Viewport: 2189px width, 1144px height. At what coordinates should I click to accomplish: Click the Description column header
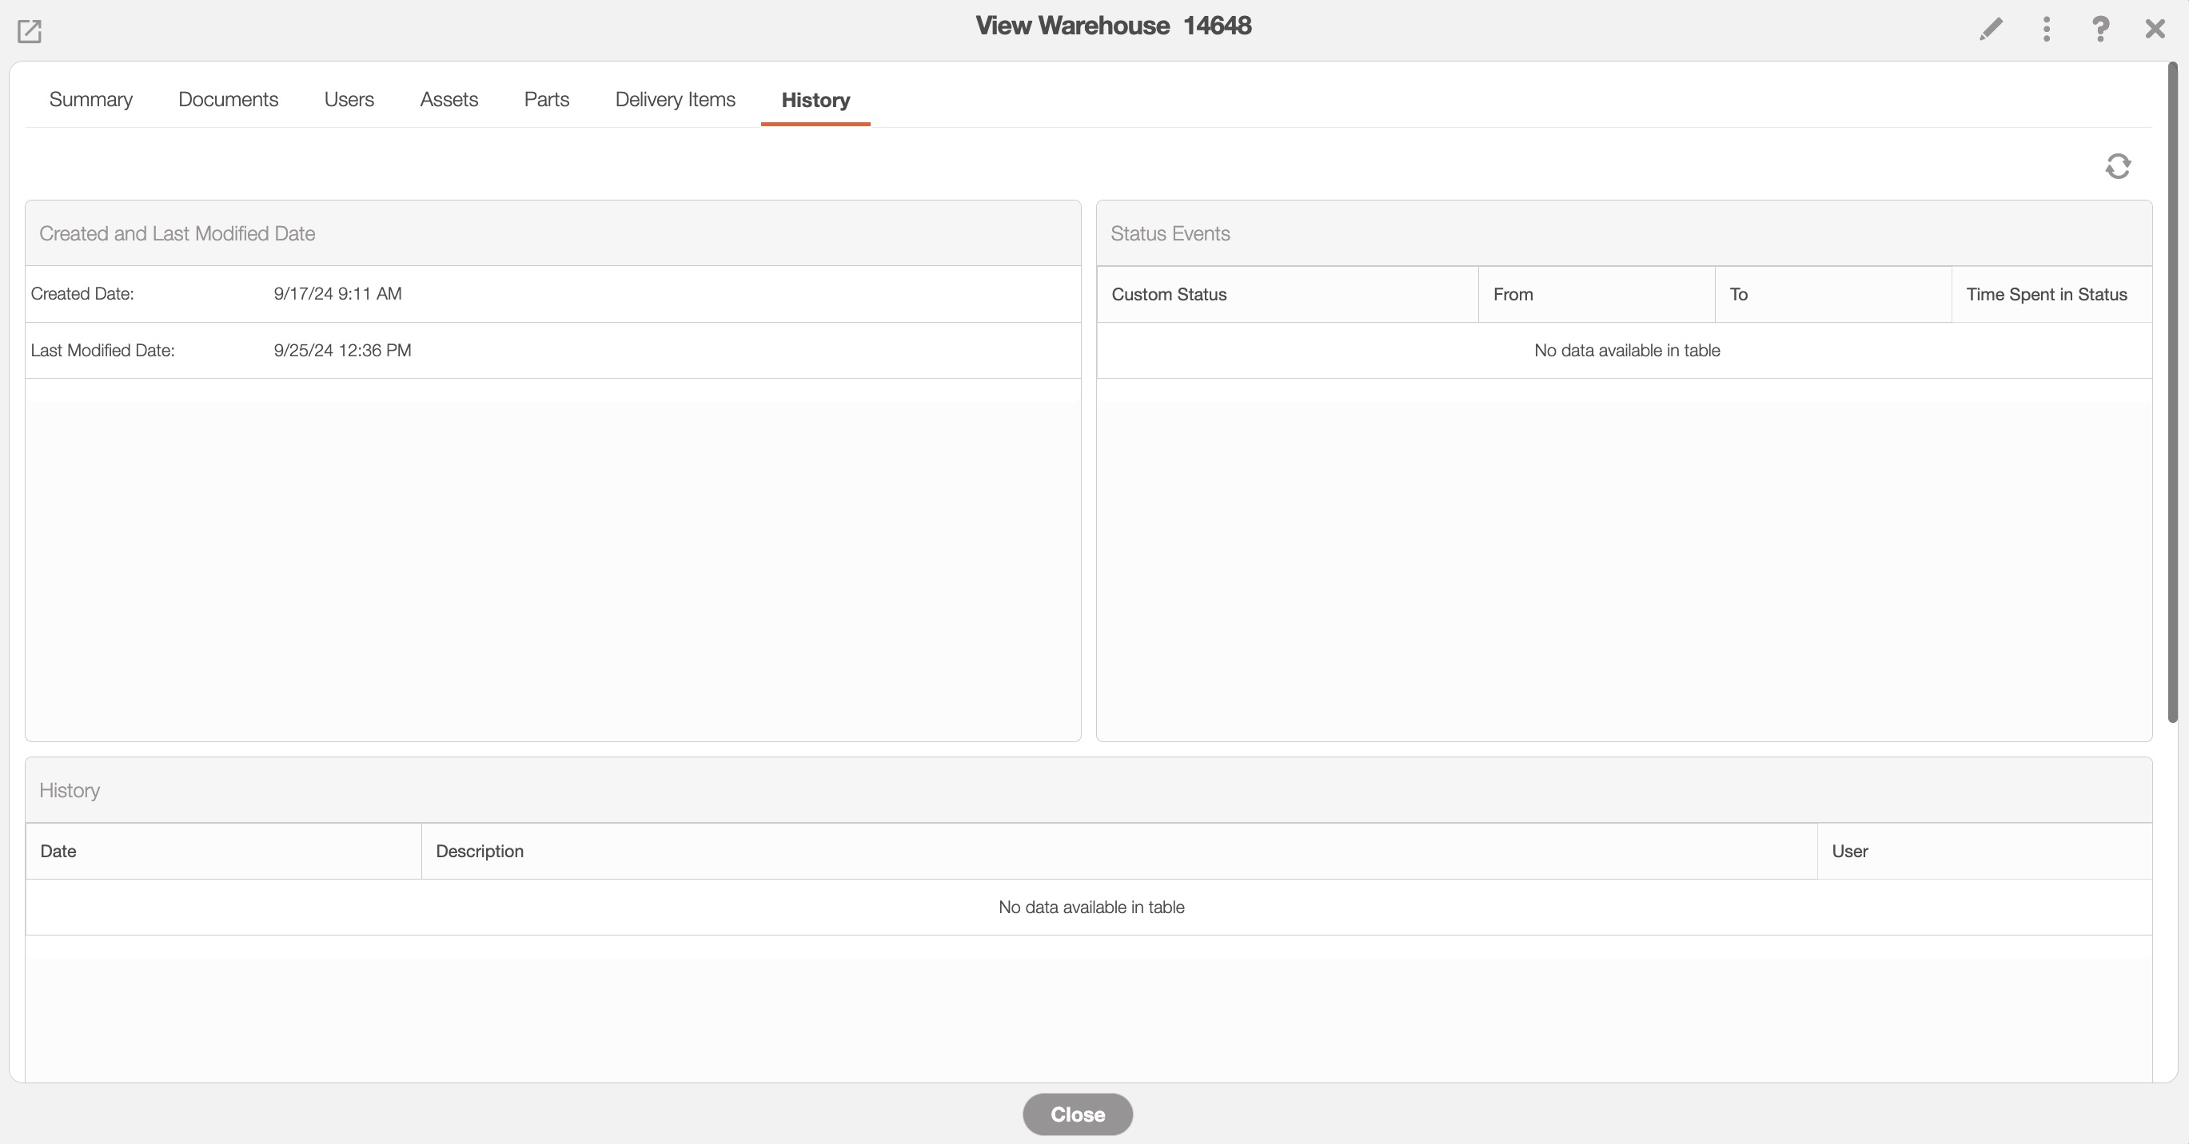pos(479,851)
